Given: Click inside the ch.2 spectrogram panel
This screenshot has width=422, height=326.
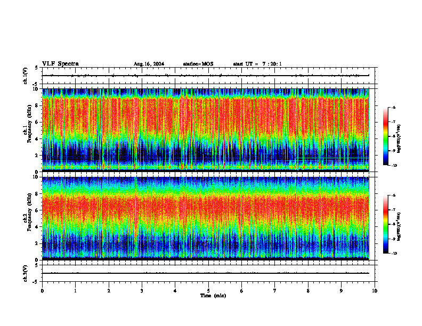Looking at the screenshot, I should pyautogui.click(x=205, y=218).
